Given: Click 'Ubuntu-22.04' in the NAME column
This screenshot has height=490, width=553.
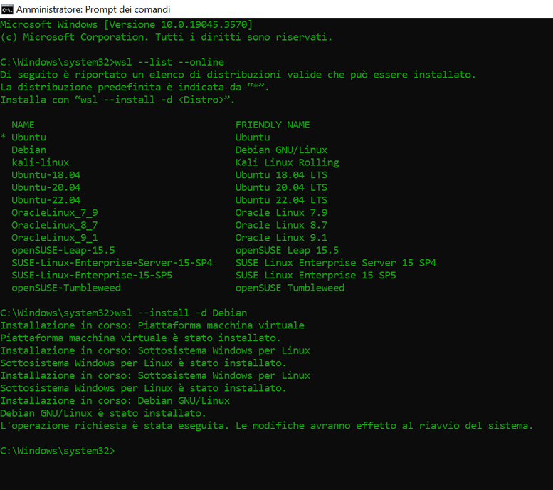Looking at the screenshot, I should pos(46,200).
